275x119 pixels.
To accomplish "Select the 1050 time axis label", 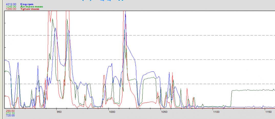I will point(164,112).
